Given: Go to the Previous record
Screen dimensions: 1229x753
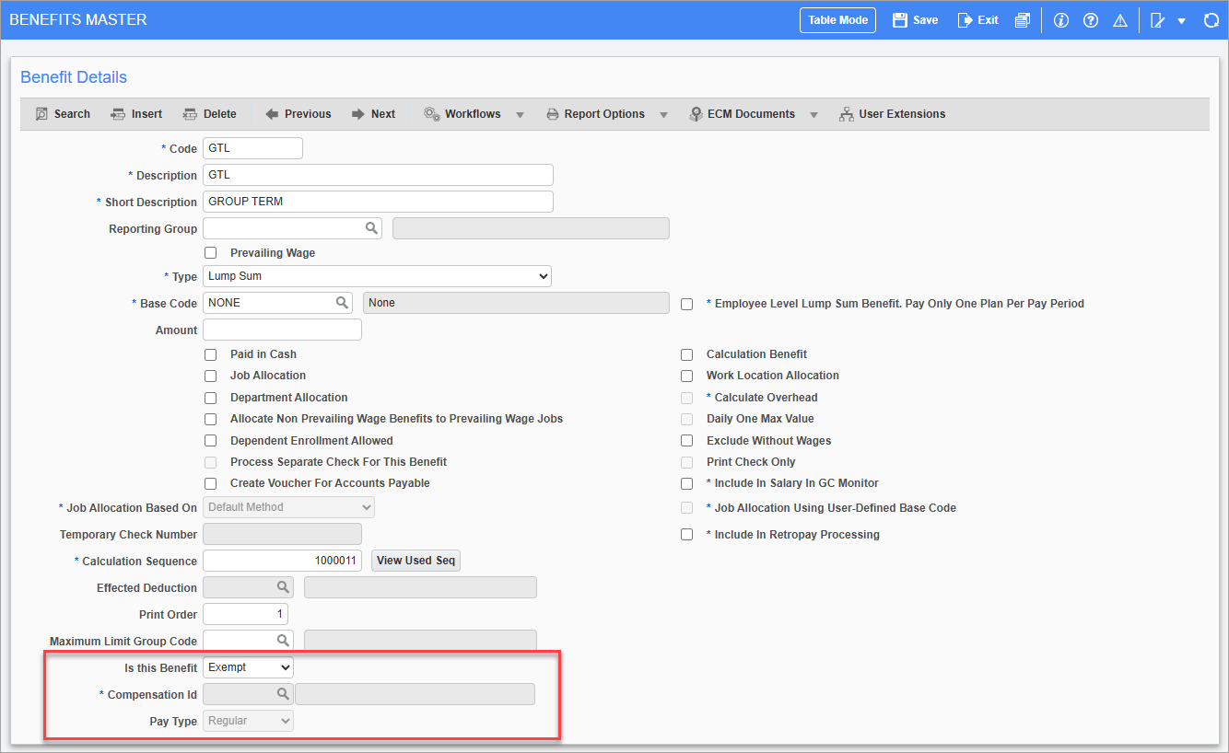Looking at the screenshot, I should pos(298,114).
